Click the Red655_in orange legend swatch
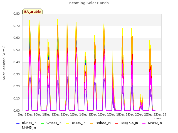Viewport: 178px width, 133px height. point(92,123)
